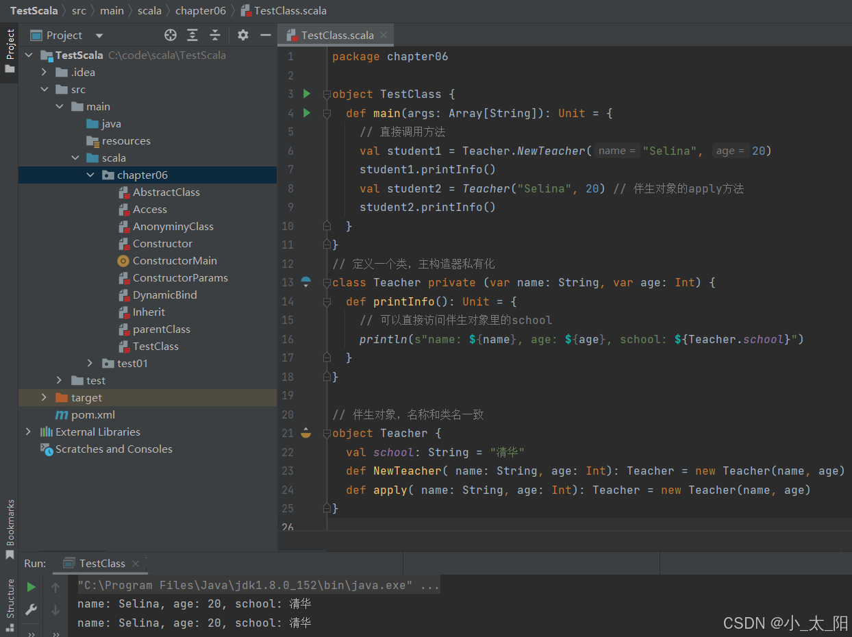This screenshot has height=637, width=852.
Task: Fold Teacher object at line 21
Action: pyautogui.click(x=327, y=433)
